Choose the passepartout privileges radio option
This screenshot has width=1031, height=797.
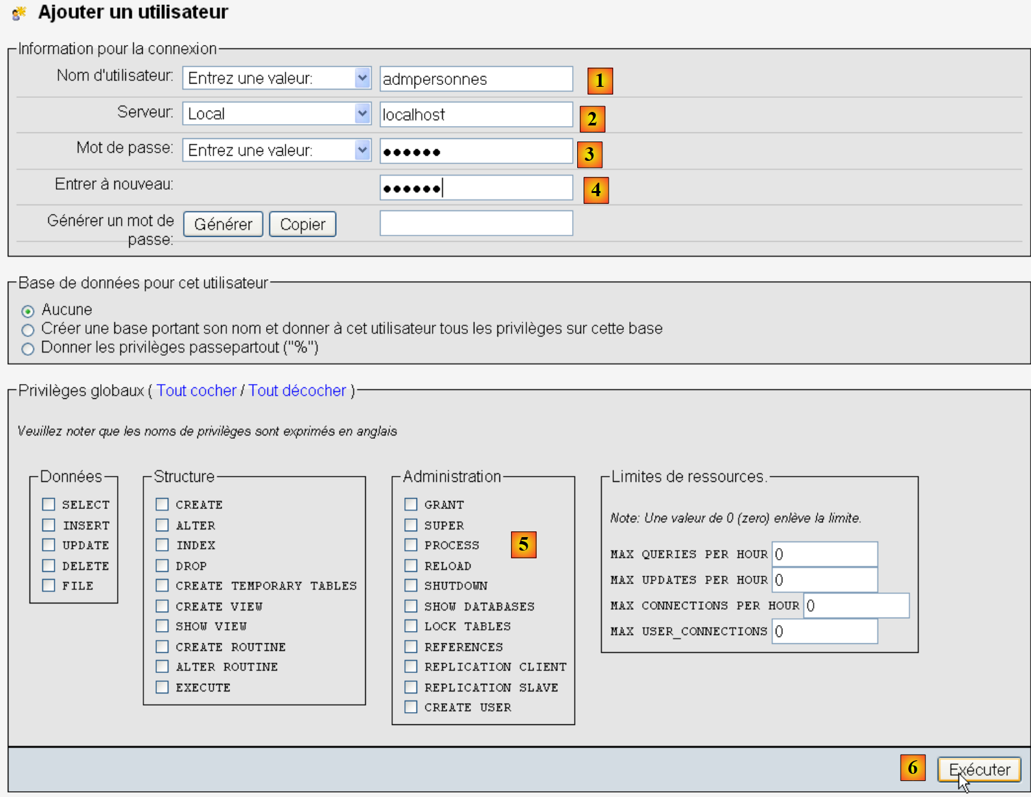(28, 349)
